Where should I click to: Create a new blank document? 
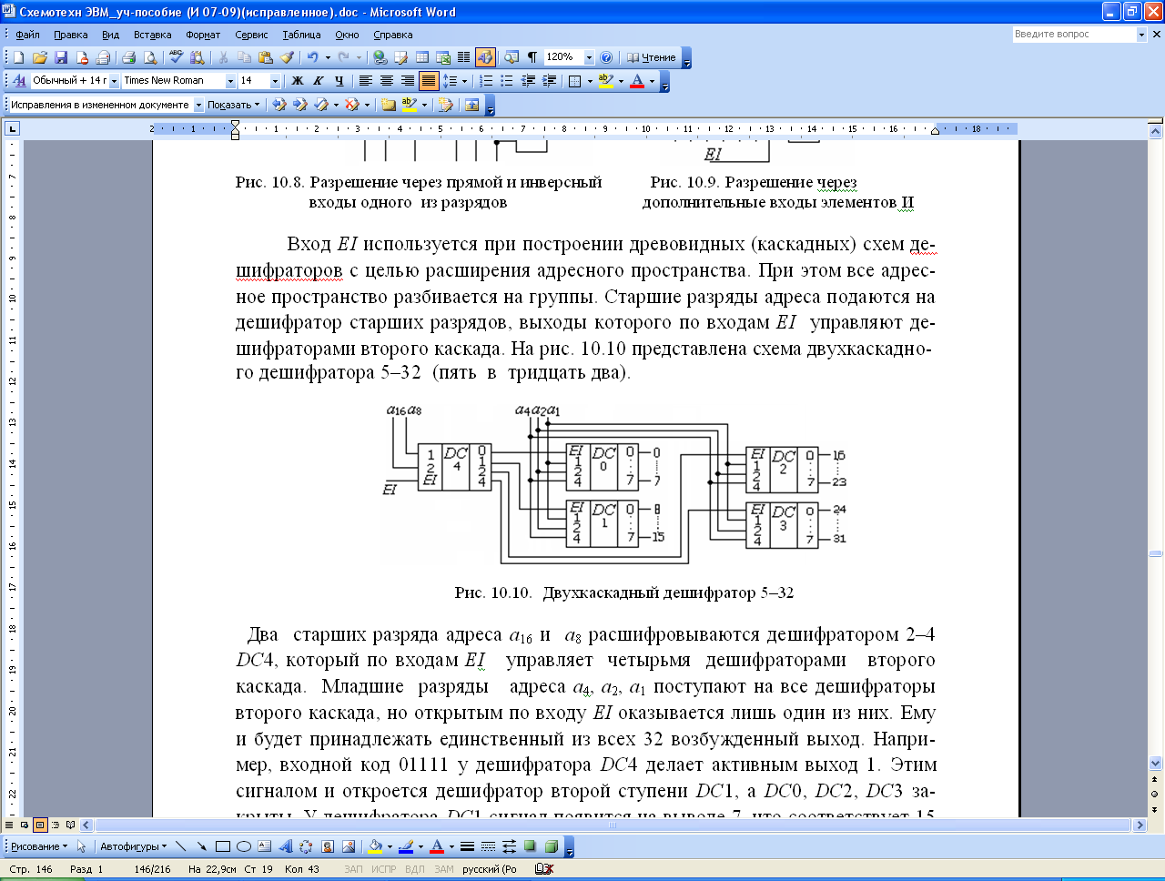[18, 57]
